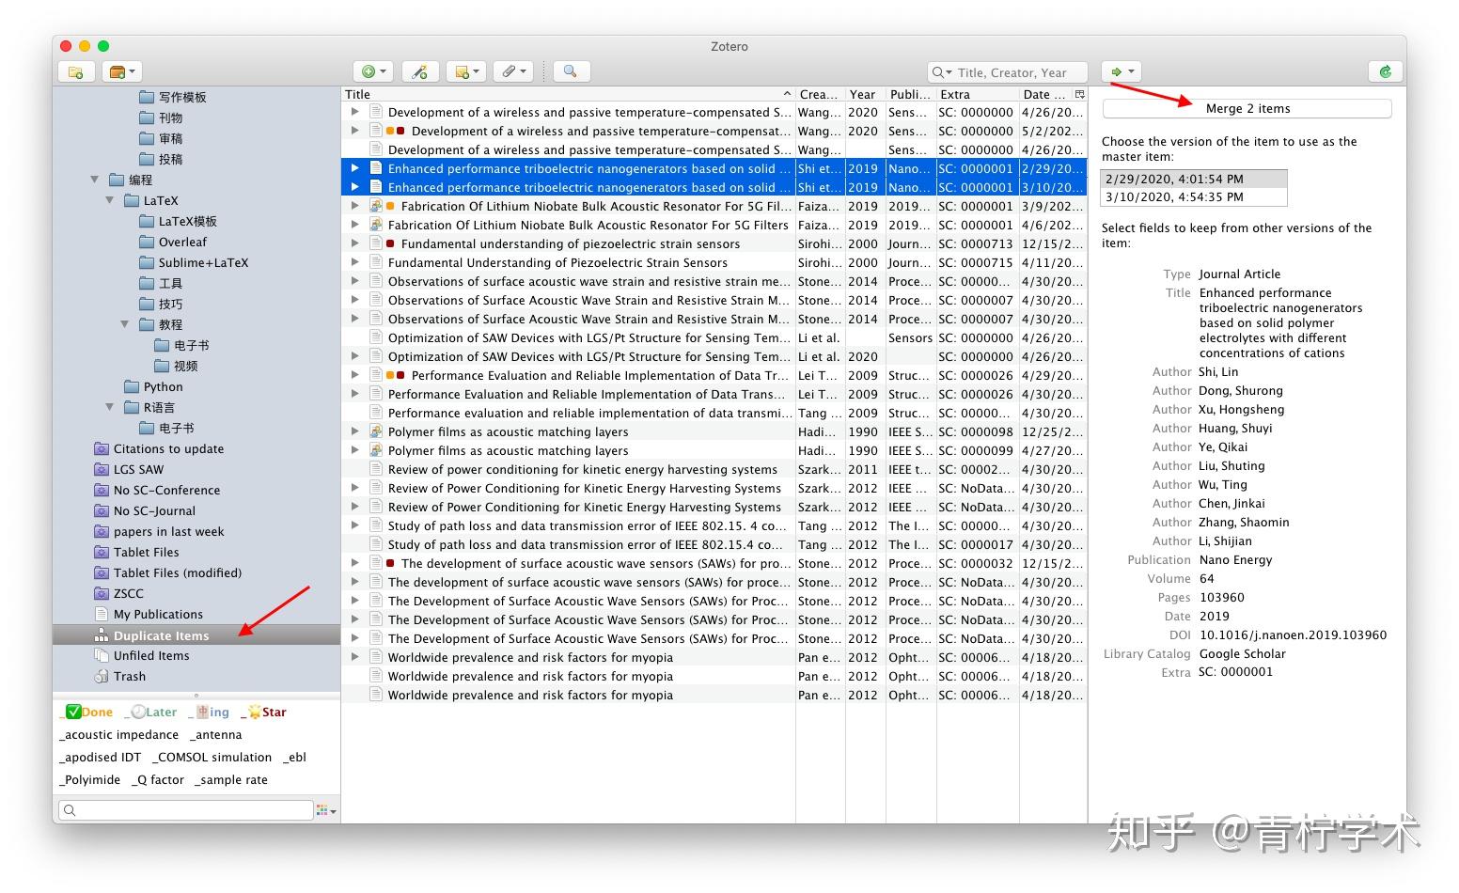1459x893 pixels.
Task: Collapse the 教程 collection
Action: coord(125,324)
